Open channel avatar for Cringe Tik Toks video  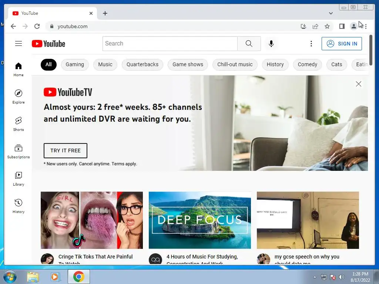(x=47, y=259)
